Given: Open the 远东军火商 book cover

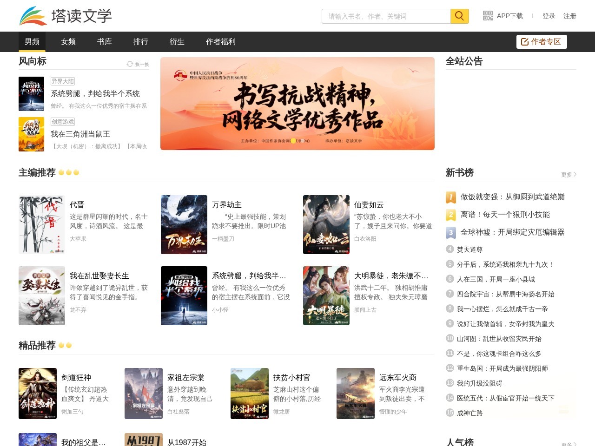Looking at the screenshot, I should tap(356, 394).
